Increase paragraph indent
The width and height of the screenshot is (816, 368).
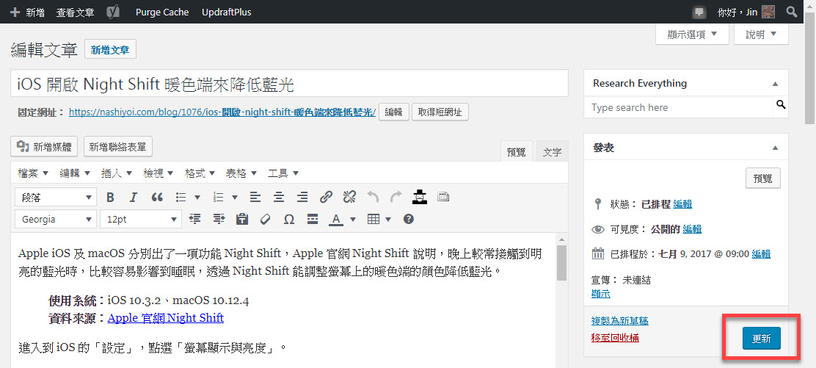tap(219, 220)
